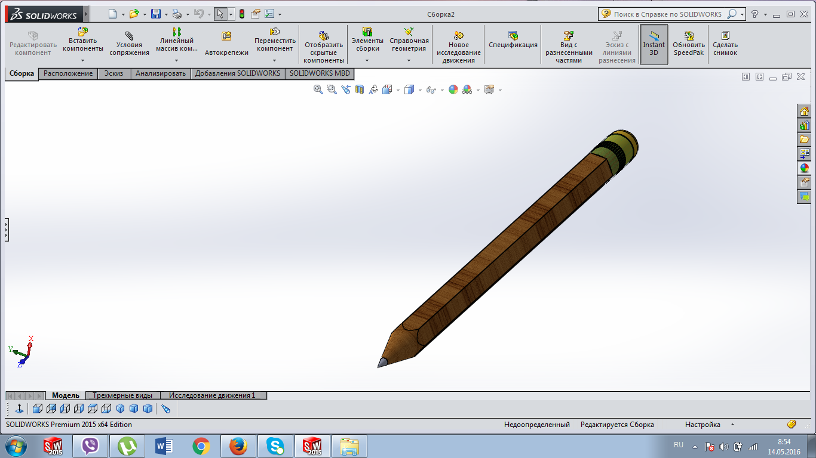Switch to the Сборка tab
This screenshot has height=458, width=816.
pyautogui.click(x=22, y=74)
